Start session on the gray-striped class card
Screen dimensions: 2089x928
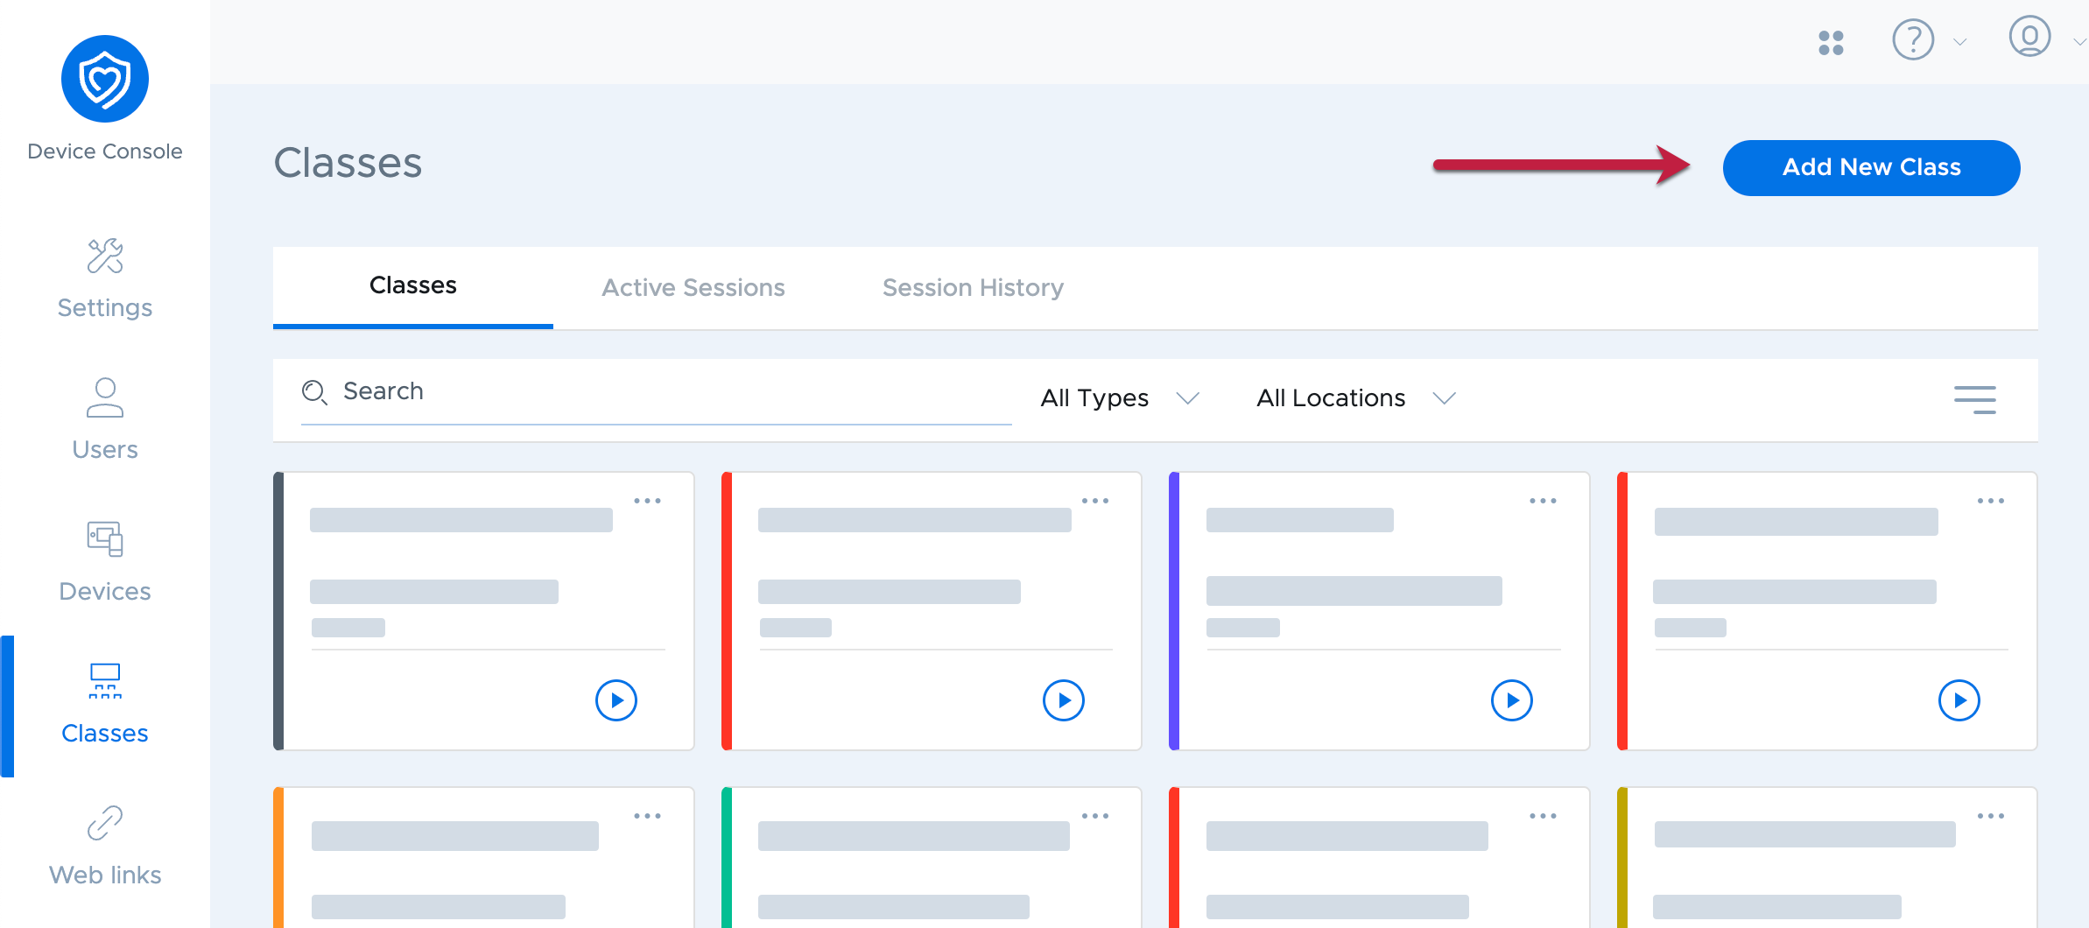pos(616,700)
